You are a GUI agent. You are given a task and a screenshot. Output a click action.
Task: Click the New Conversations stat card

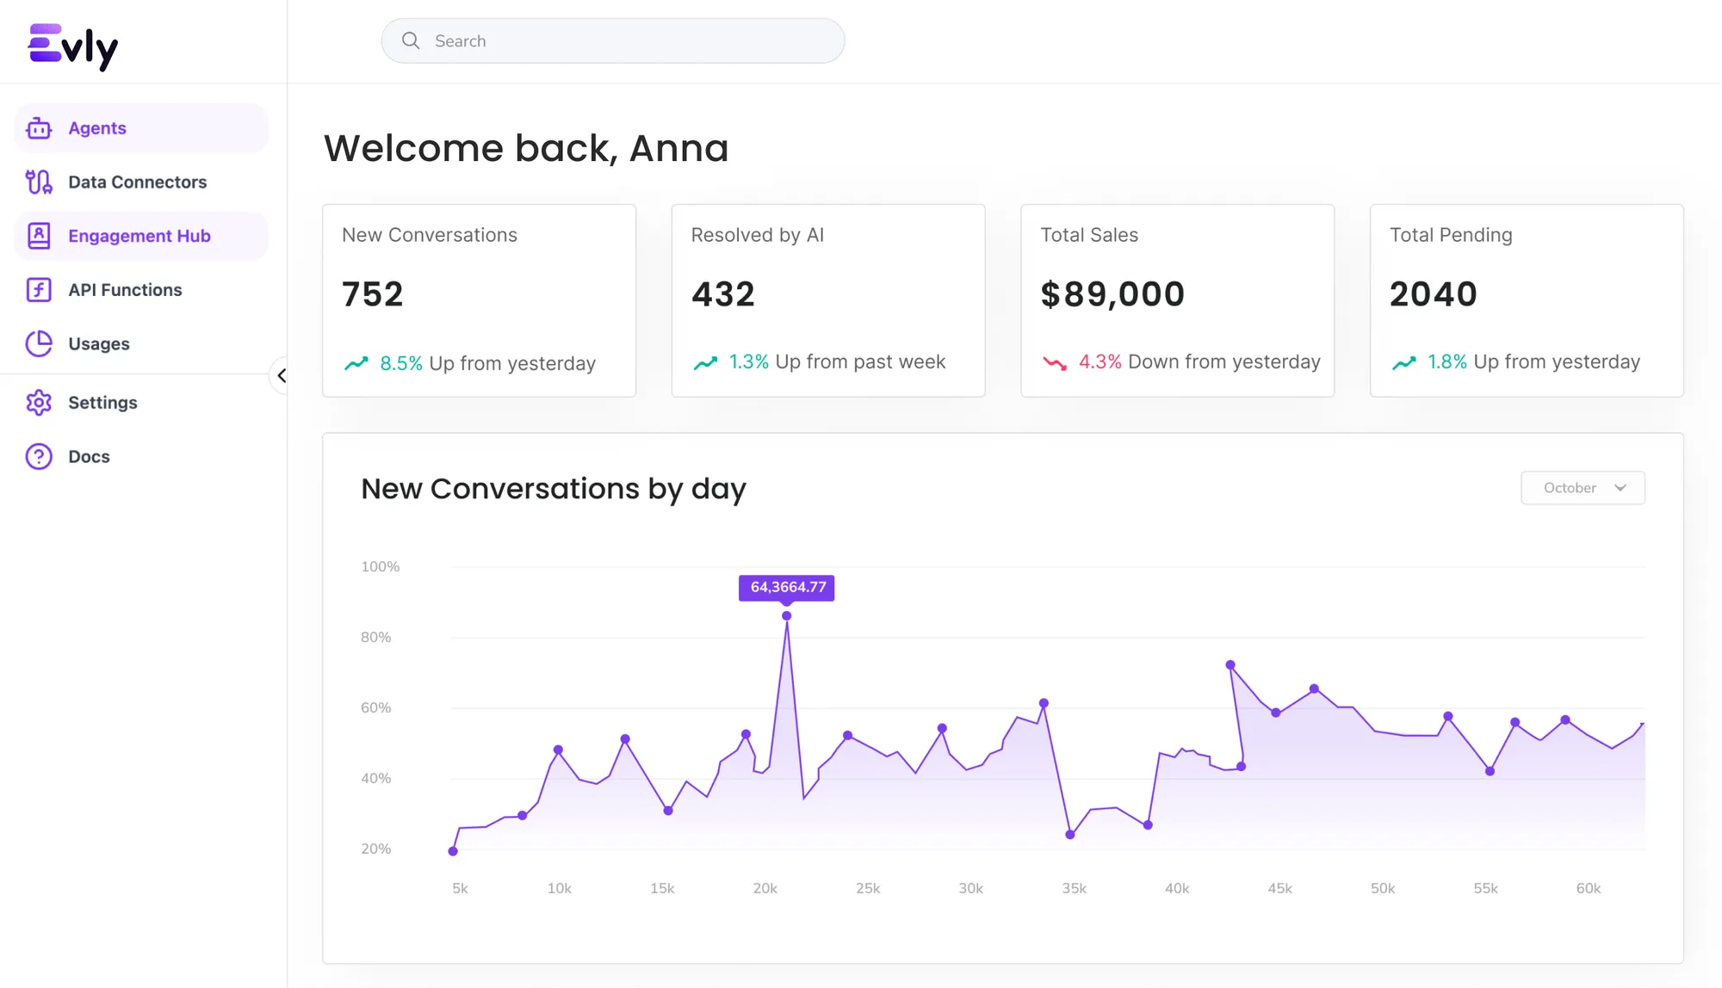click(479, 301)
